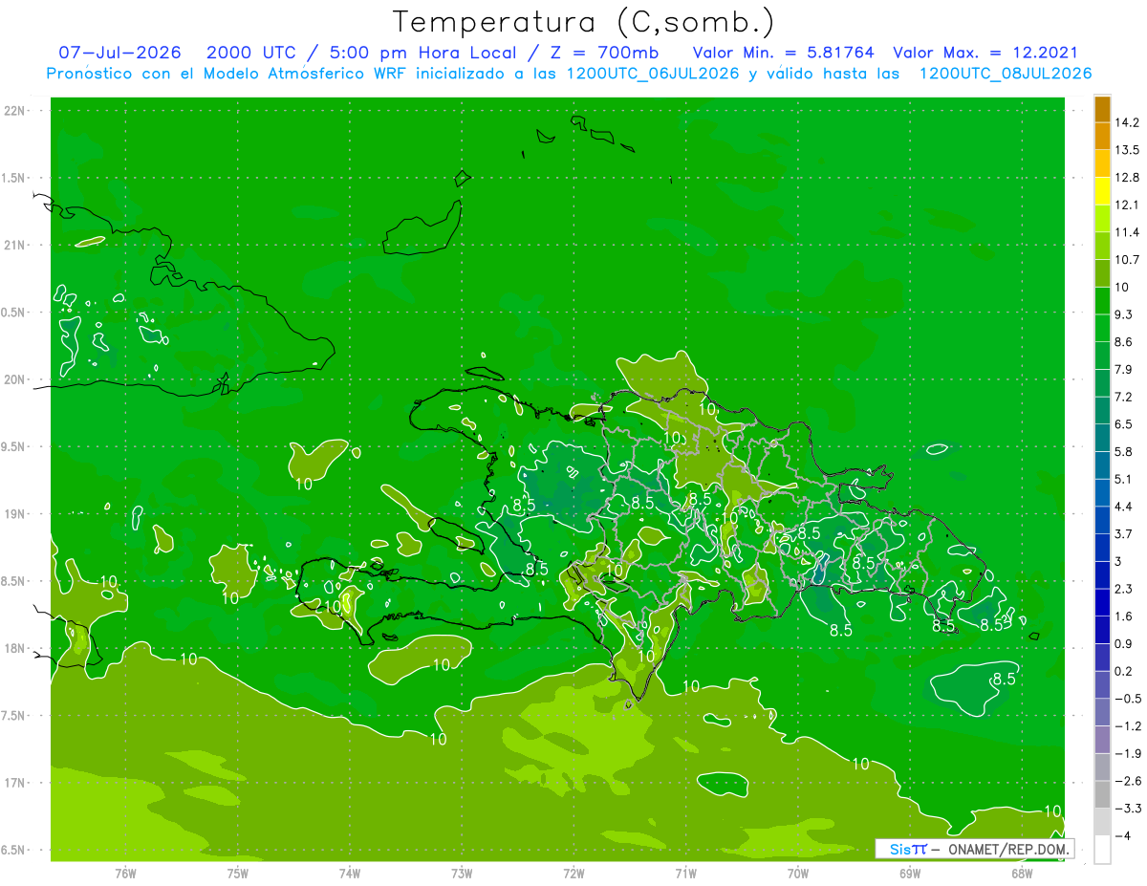1147x886 pixels.
Task: Select the forecast date "07-Jul-2026"
Action: 119,53
